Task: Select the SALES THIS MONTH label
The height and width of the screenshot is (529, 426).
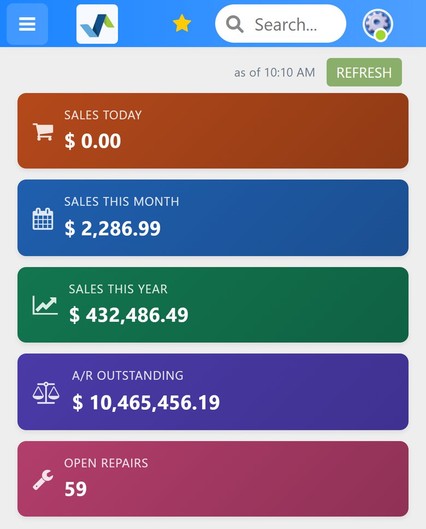Action: 122,201
